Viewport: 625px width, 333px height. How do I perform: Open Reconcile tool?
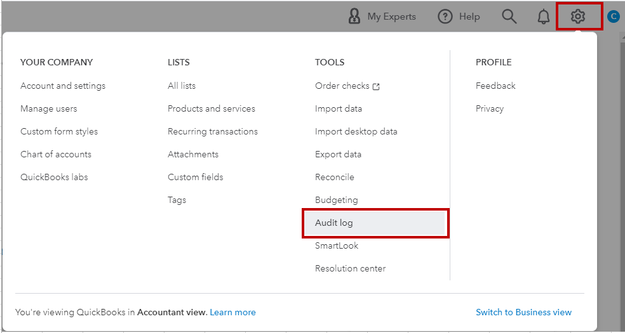tap(335, 177)
